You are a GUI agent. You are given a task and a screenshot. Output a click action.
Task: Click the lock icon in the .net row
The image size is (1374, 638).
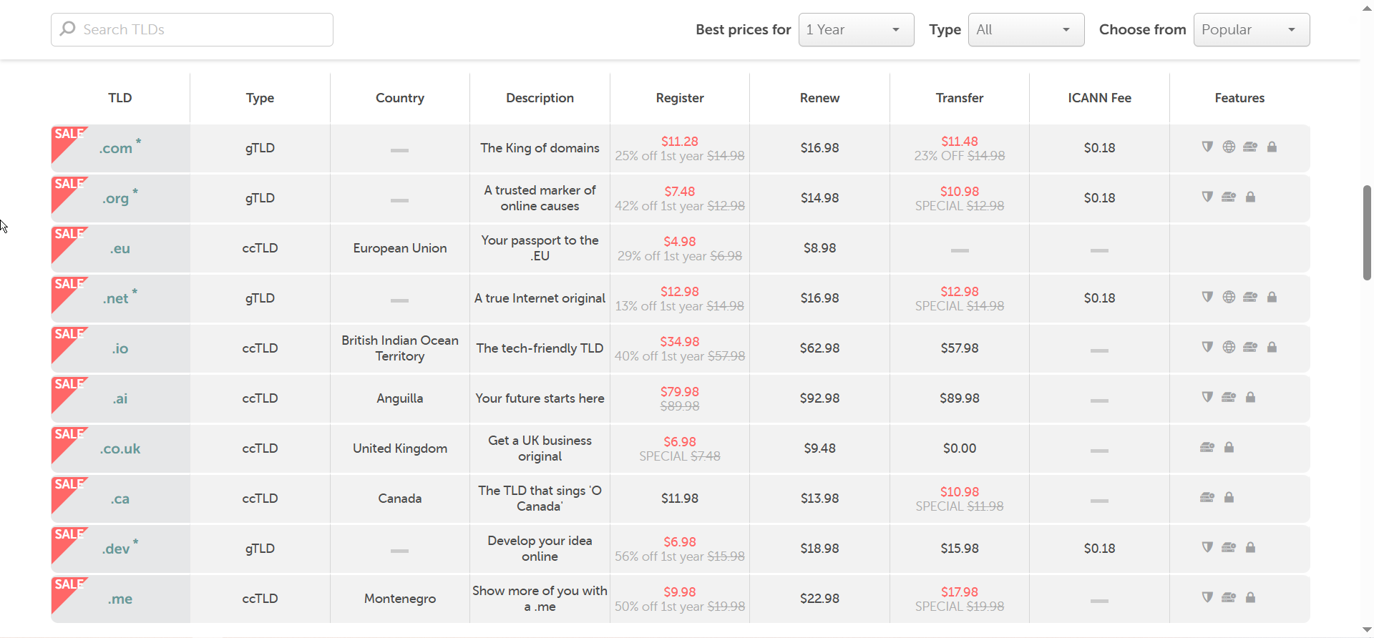coord(1272,297)
